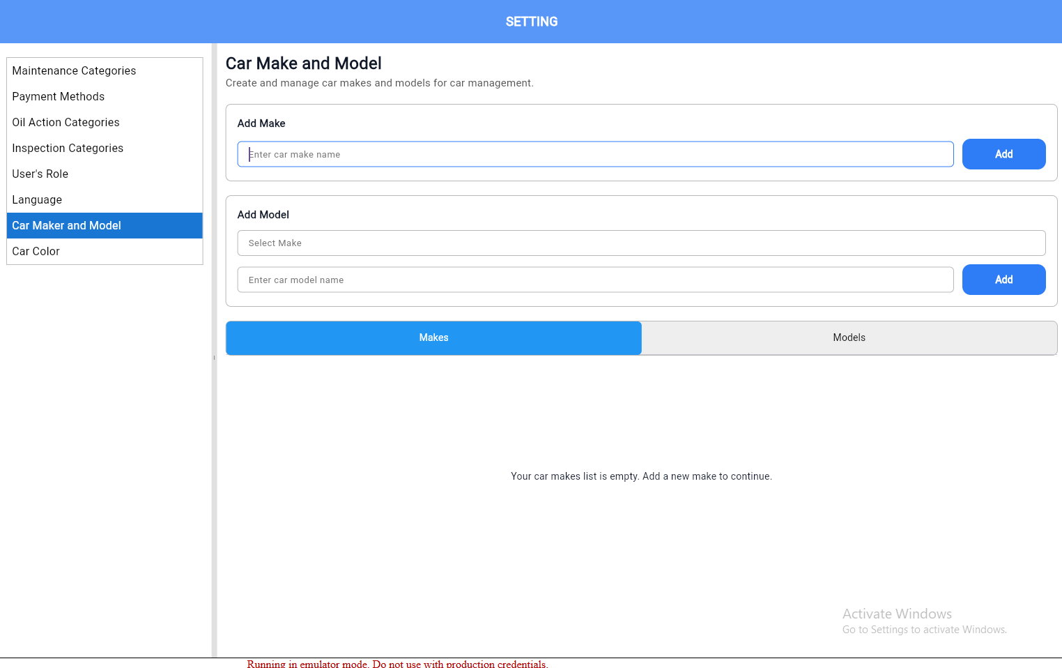Click the SETTING title in the header
Viewport: 1062px width, 668px height.
531,22
